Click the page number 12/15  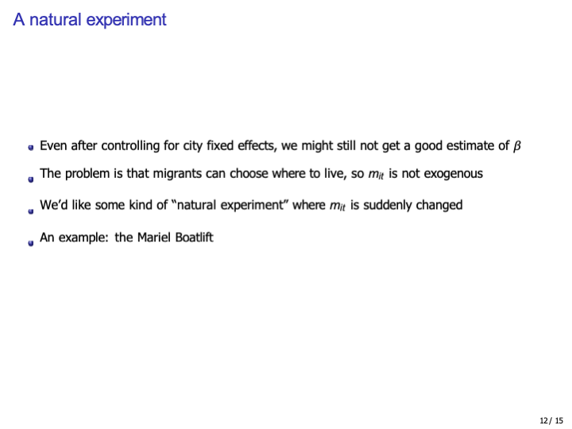click(551, 419)
